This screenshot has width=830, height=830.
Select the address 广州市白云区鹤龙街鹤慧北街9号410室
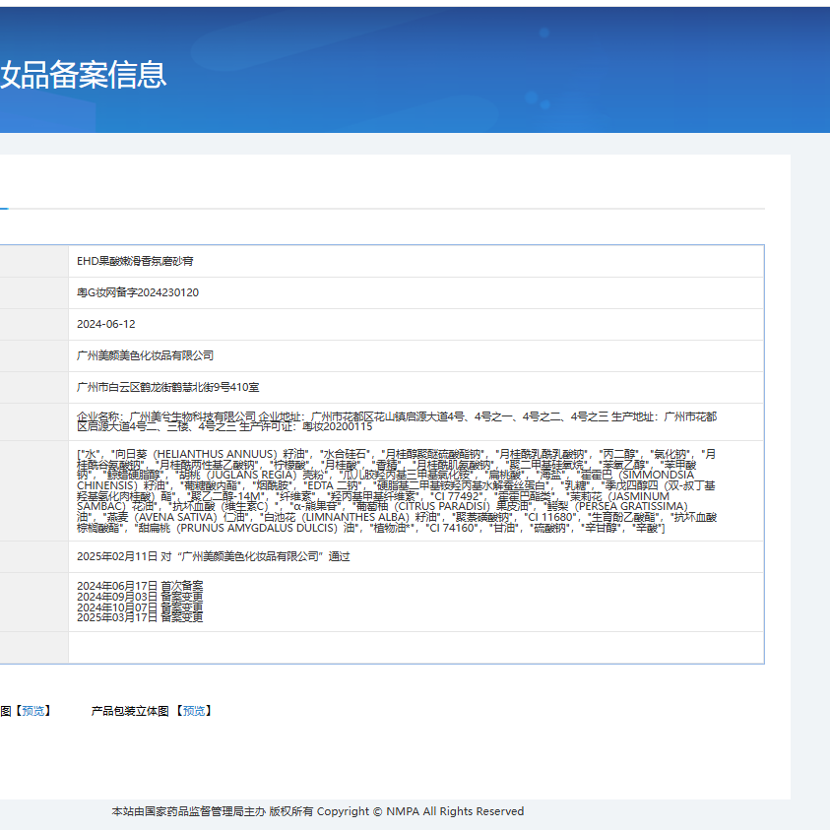(x=171, y=387)
